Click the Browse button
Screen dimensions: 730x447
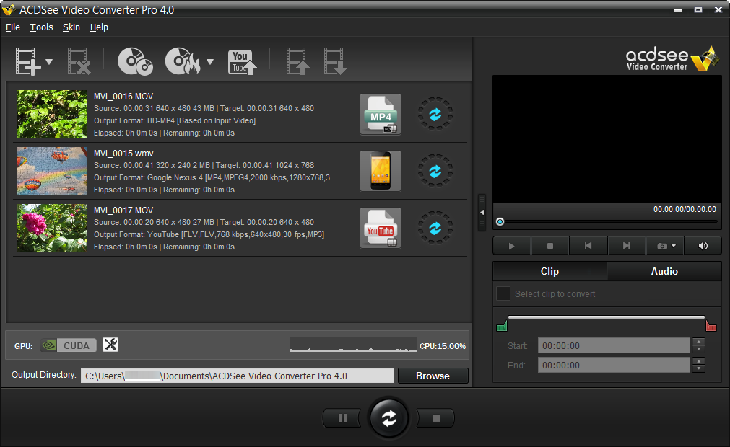coord(433,376)
